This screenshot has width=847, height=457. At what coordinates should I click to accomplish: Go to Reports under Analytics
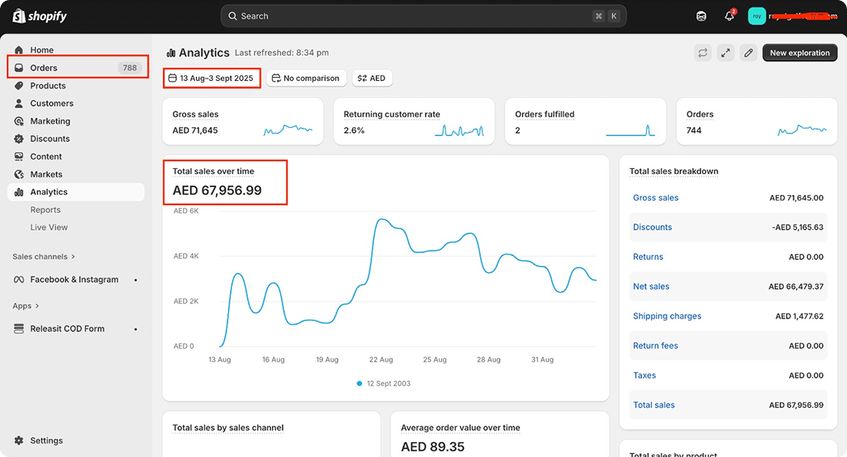45,209
